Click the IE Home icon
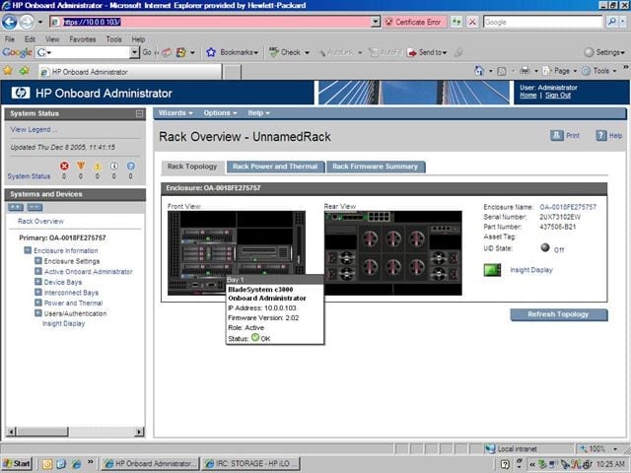This screenshot has width=631, height=473. (x=479, y=71)
